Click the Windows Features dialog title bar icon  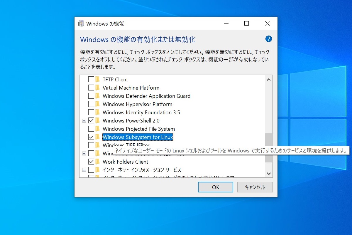point(81,23)
